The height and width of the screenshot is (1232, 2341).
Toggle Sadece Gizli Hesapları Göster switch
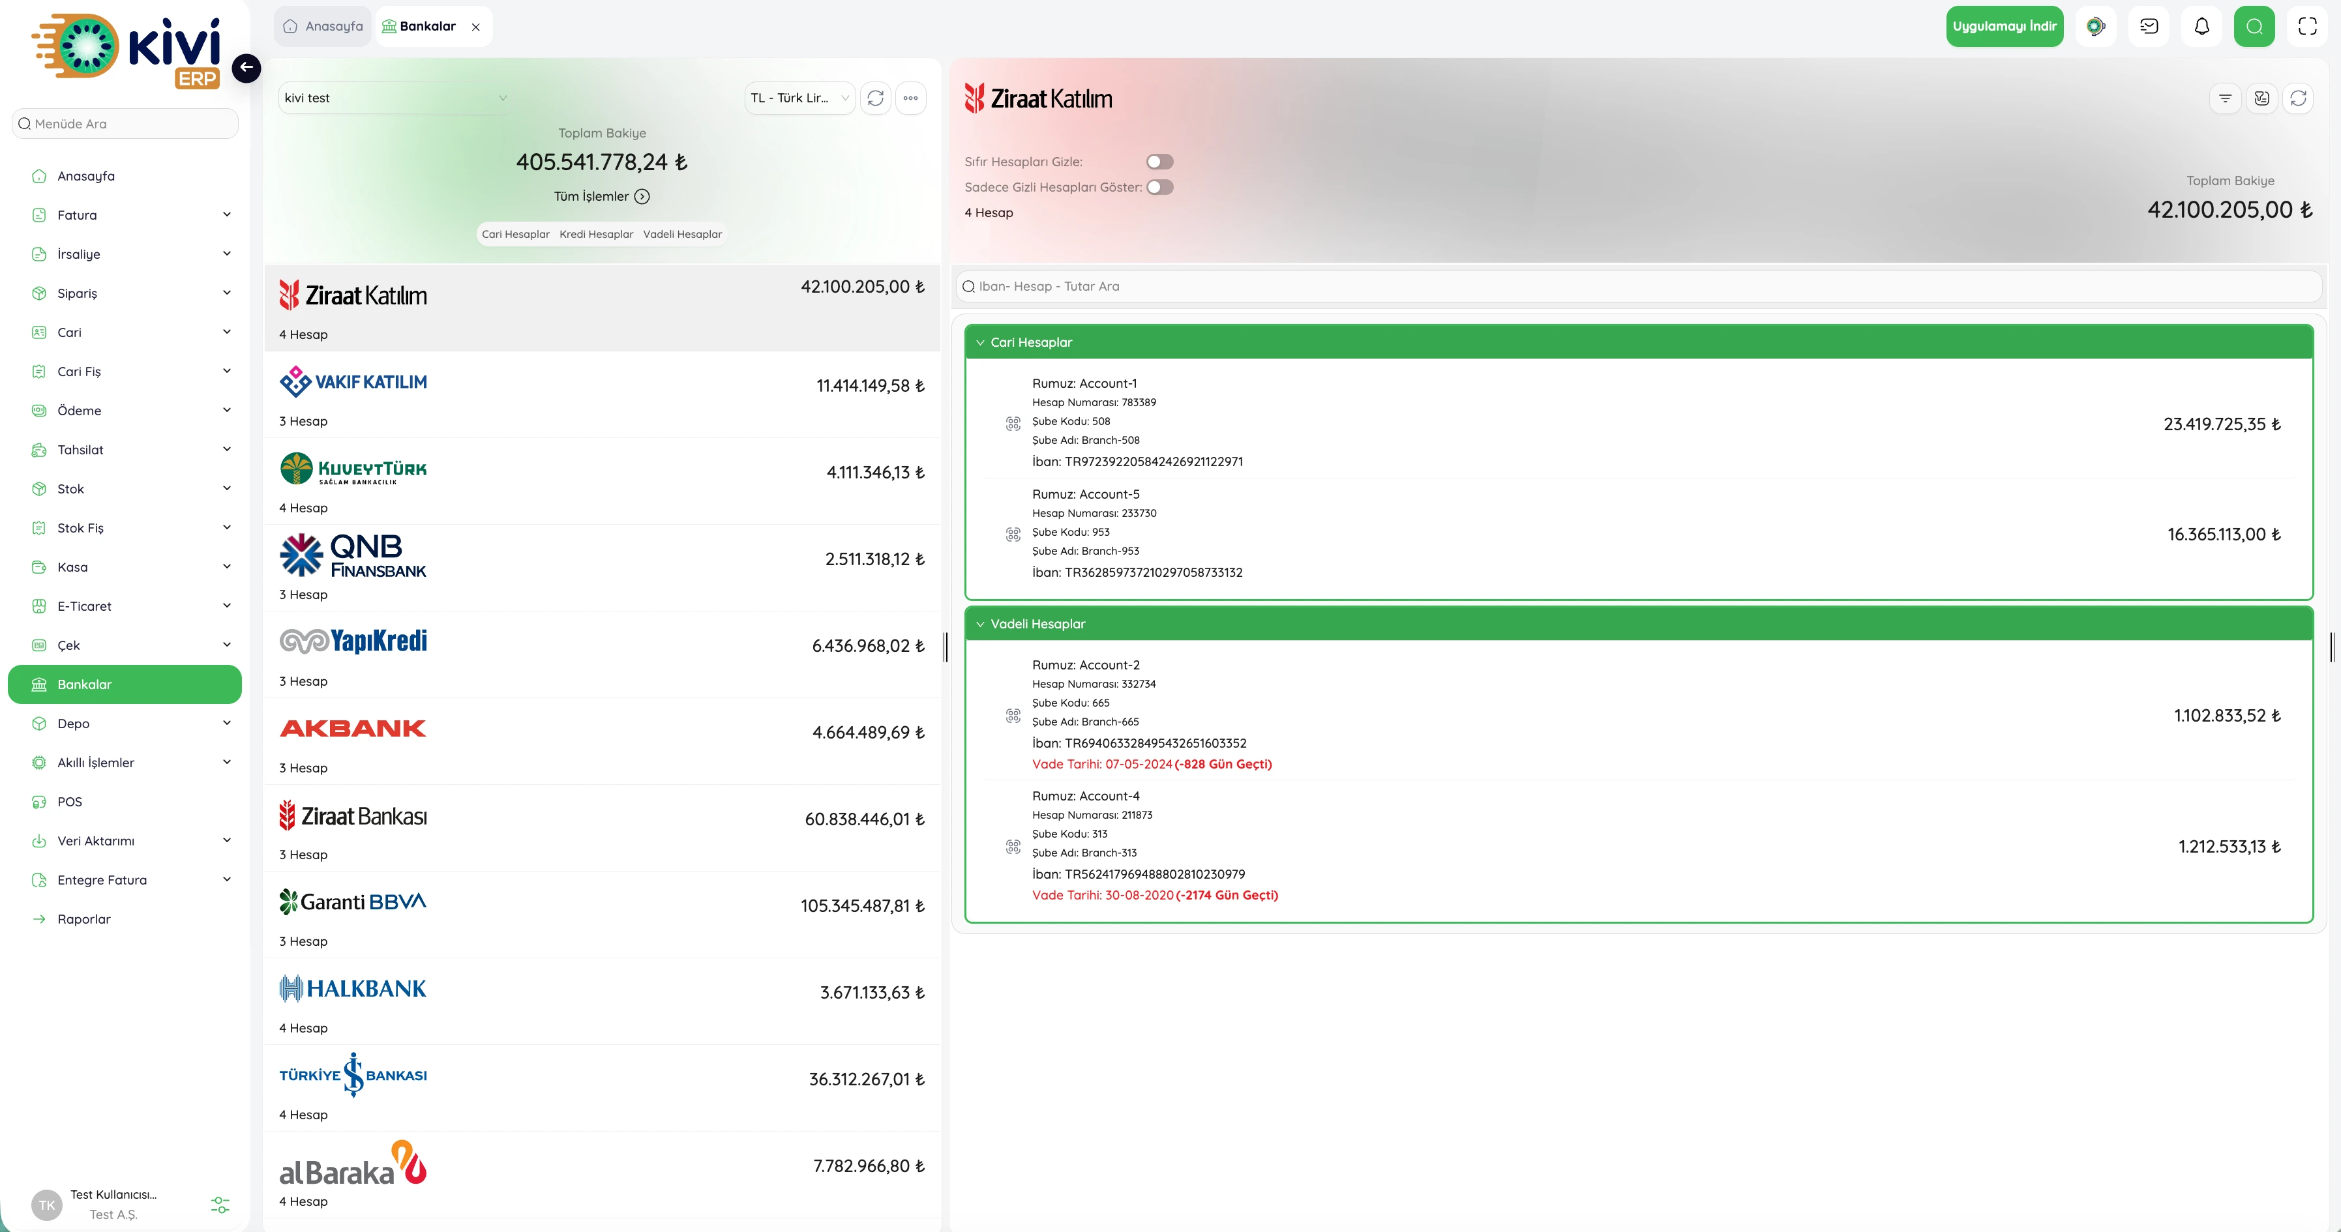pyautogui.click(x=1159, y=187)
